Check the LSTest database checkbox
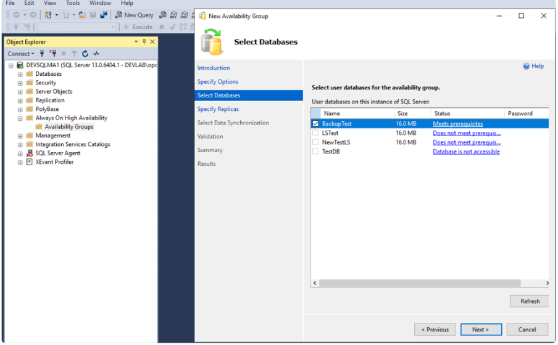558x345 pixels. [x=315, y=133]
